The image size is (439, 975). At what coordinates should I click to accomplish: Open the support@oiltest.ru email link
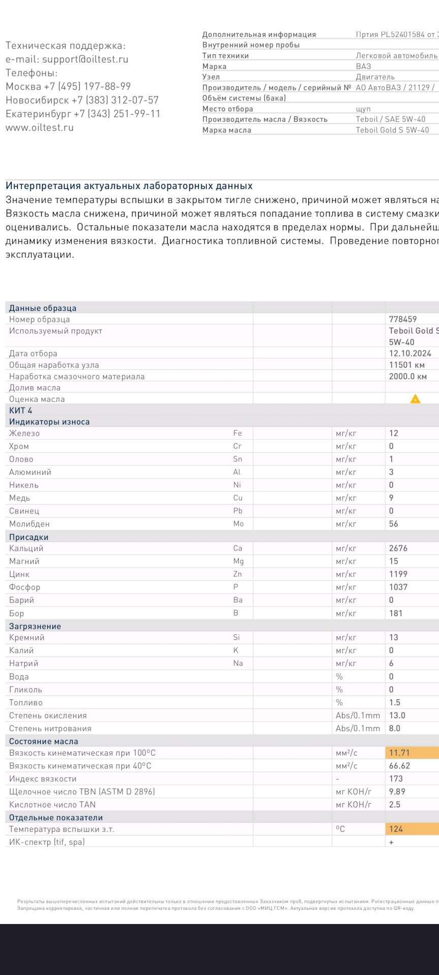85,59
